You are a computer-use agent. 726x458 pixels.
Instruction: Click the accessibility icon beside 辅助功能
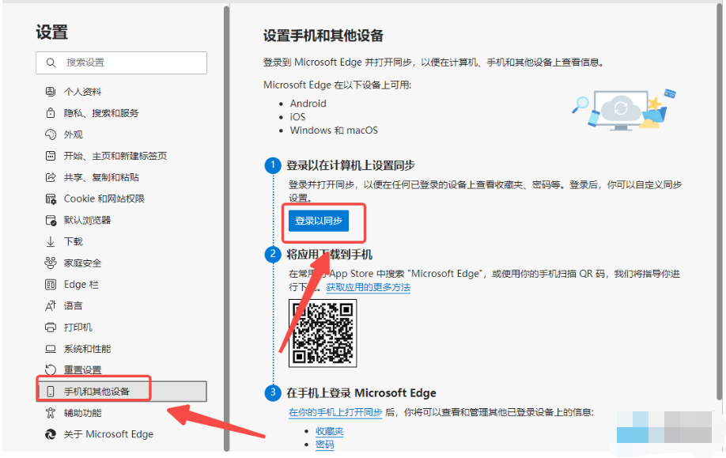51,413
